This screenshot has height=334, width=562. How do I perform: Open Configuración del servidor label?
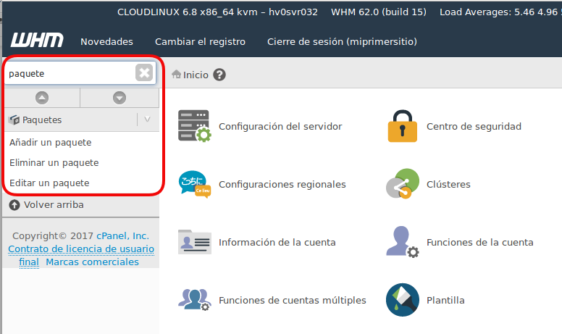click(280, 127)
